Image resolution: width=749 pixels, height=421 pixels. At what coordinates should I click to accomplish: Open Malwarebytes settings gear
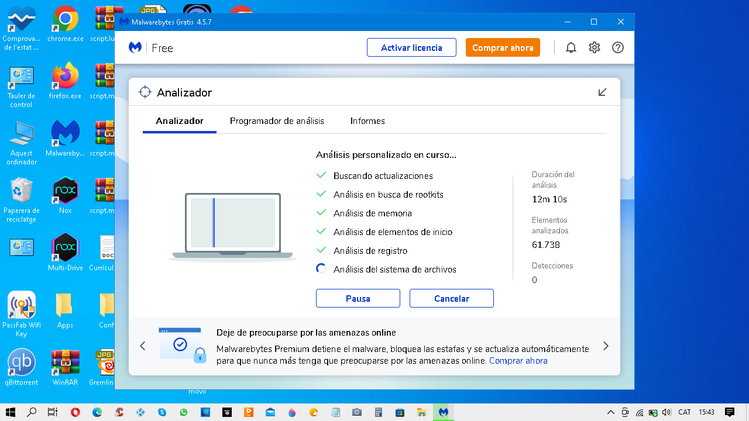595,48
